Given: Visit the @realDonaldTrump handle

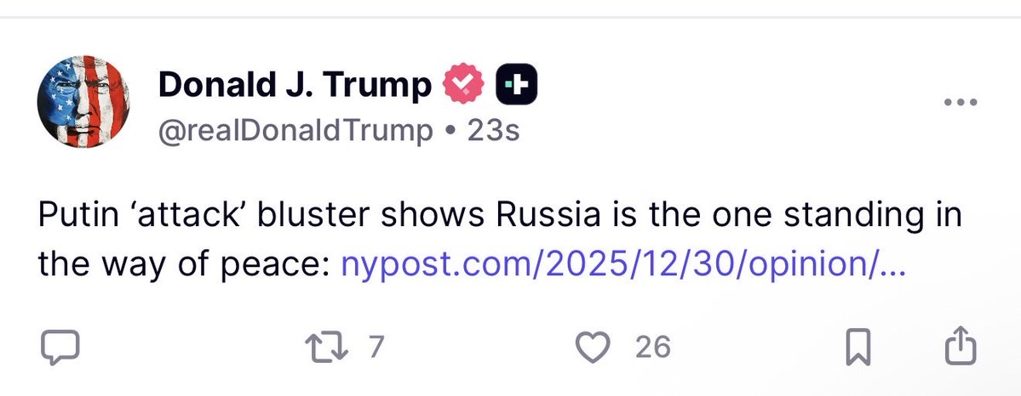Looking at the screenshot, I should (295, 131).
